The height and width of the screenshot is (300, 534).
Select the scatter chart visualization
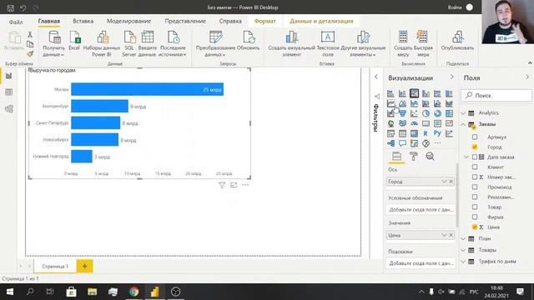pos(414,113)
